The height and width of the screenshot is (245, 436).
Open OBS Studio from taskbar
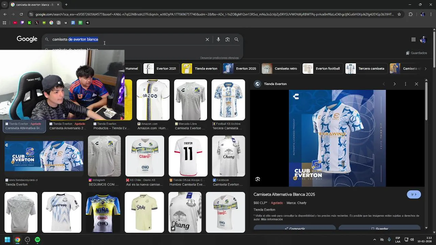[28, 240]
